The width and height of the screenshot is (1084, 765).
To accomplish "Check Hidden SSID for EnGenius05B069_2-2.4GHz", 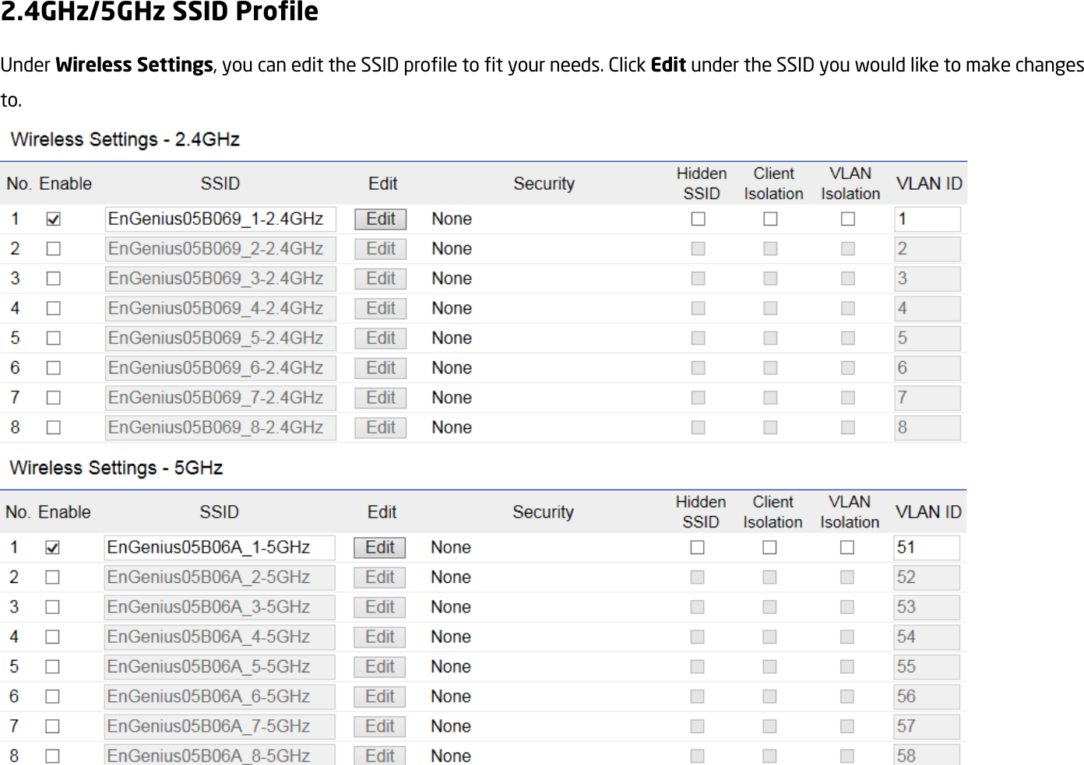I will 699,249.
